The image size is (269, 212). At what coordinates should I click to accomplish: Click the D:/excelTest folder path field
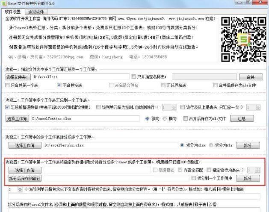click(81, 77)
